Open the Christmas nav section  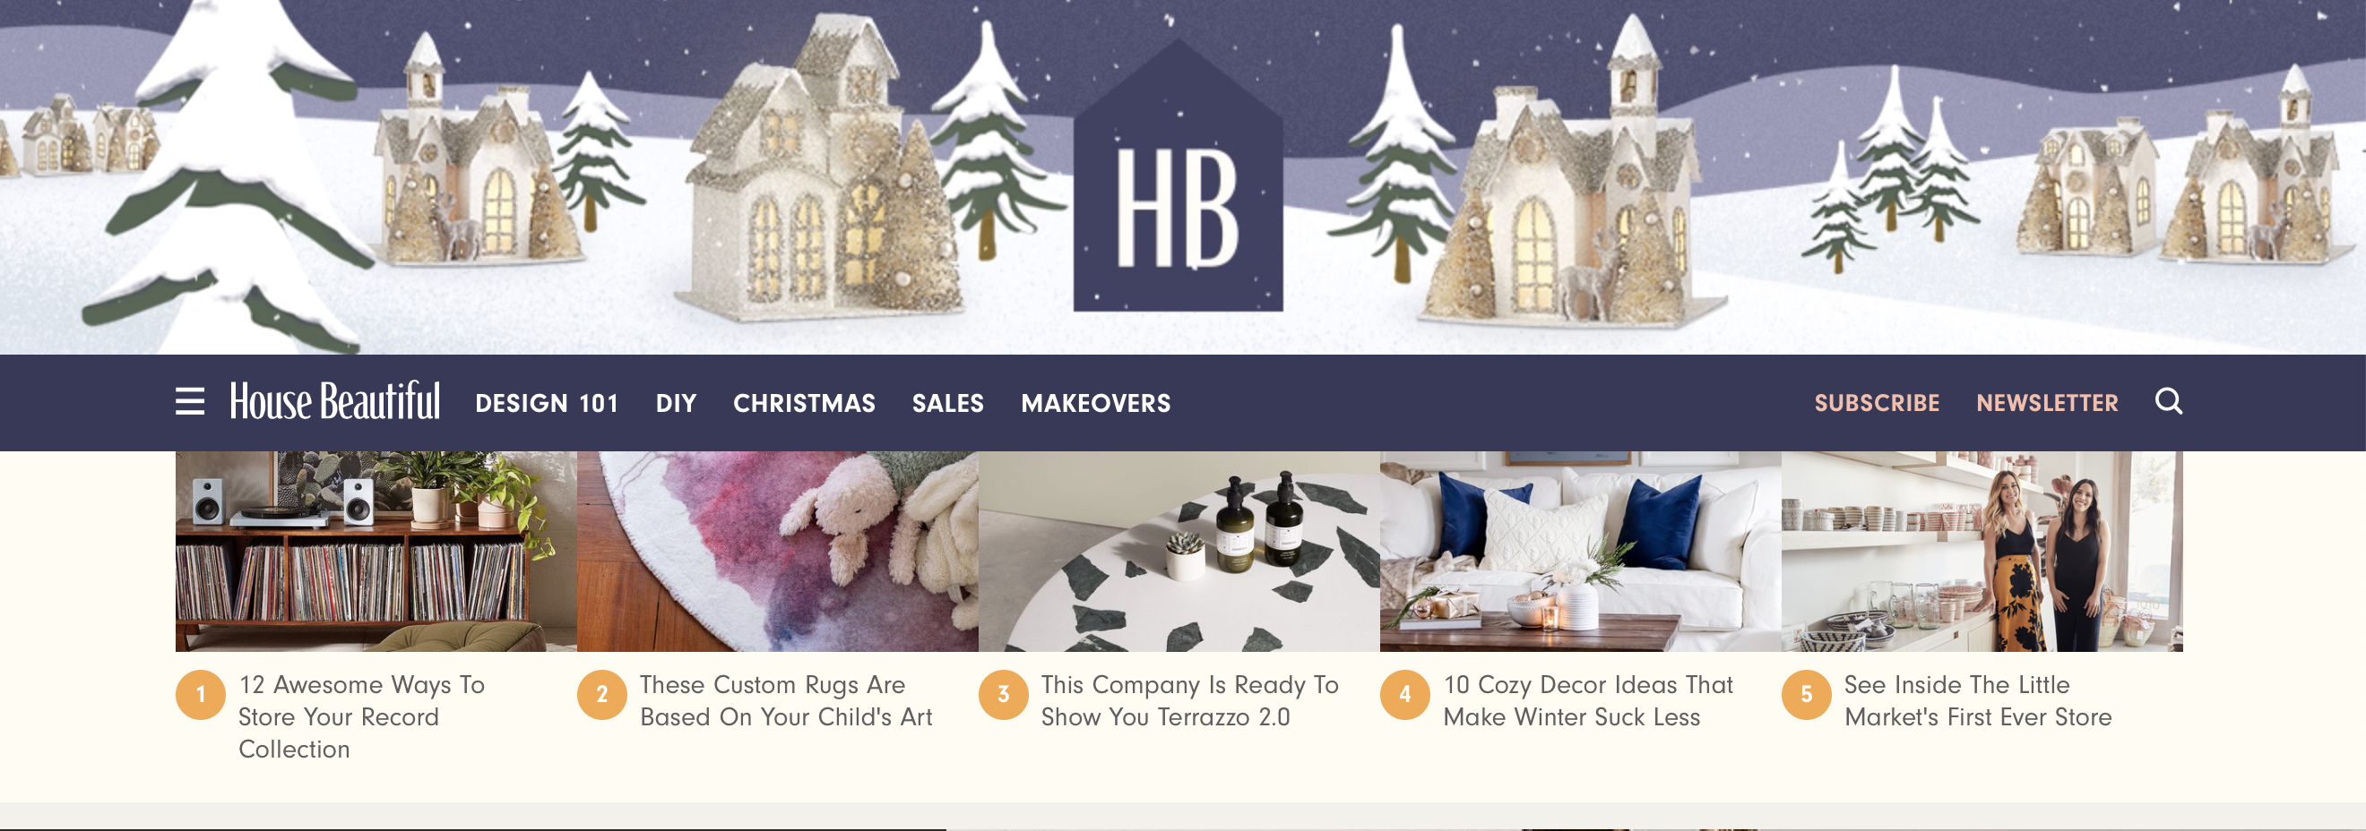[x=804, y=403]
